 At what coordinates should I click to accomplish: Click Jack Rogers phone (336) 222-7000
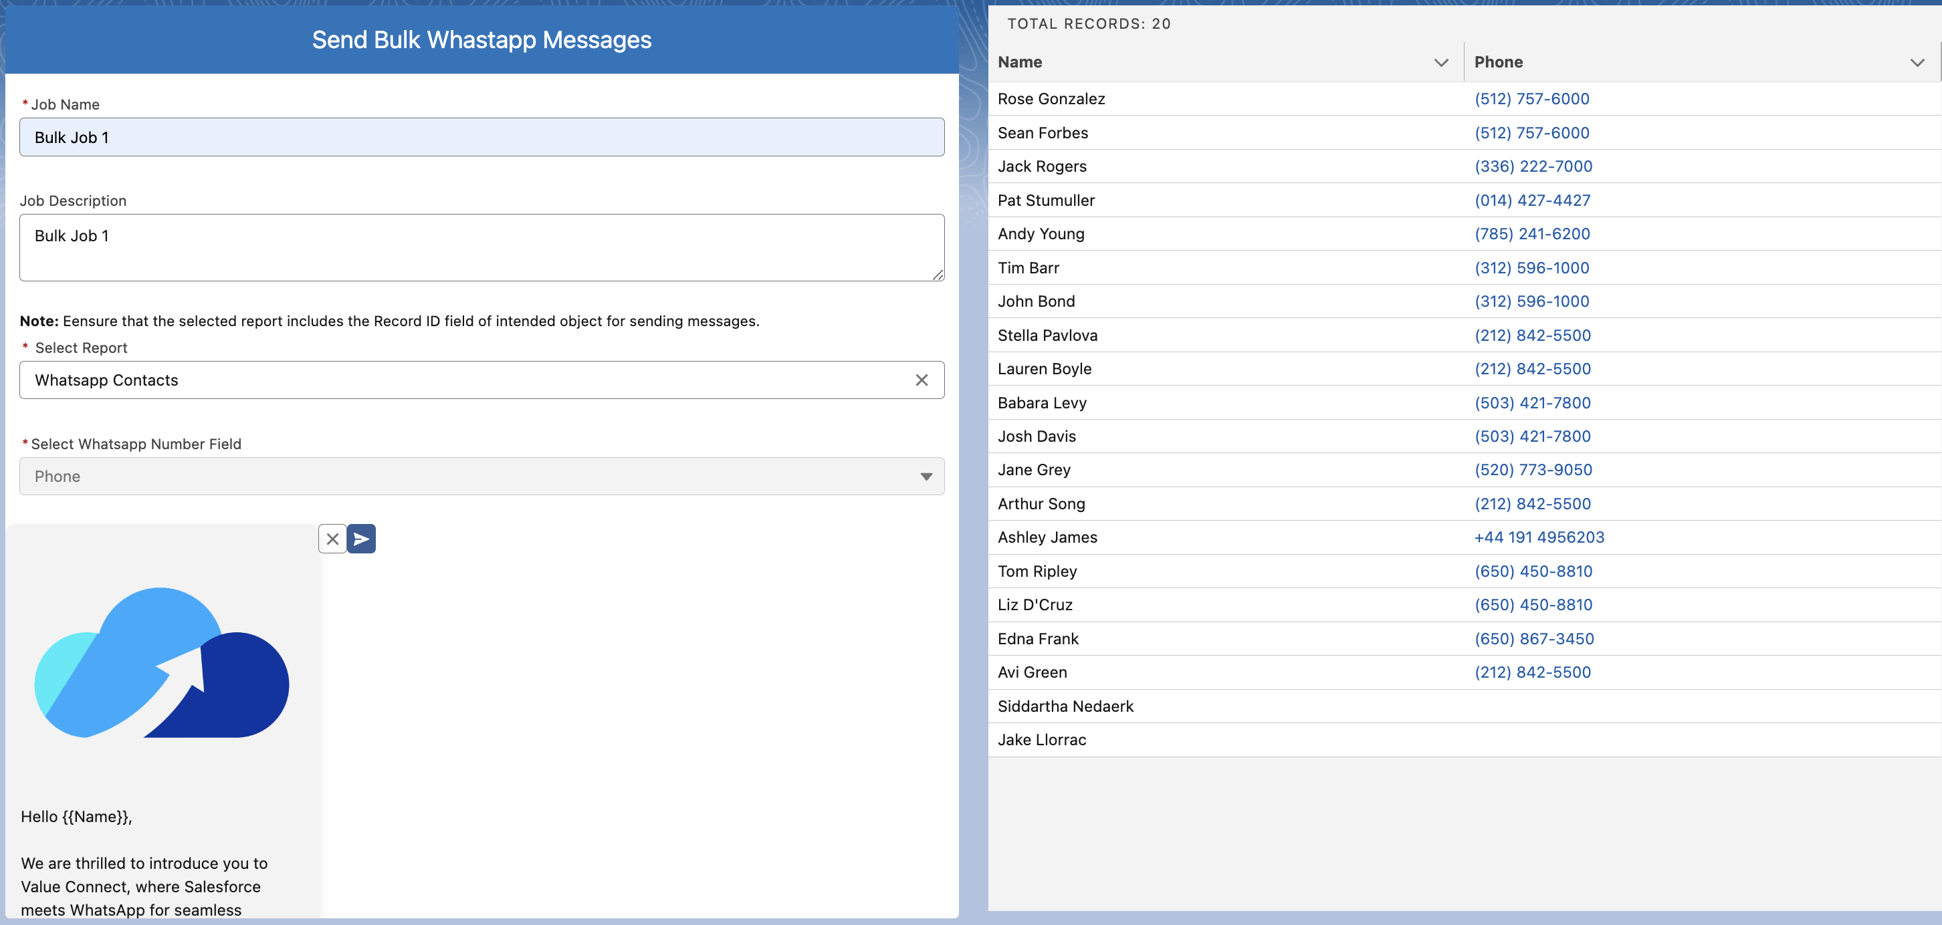[1533, 166]
